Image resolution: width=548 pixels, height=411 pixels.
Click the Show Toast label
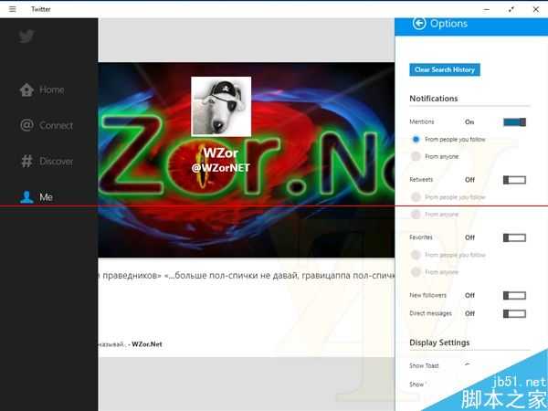424,365
